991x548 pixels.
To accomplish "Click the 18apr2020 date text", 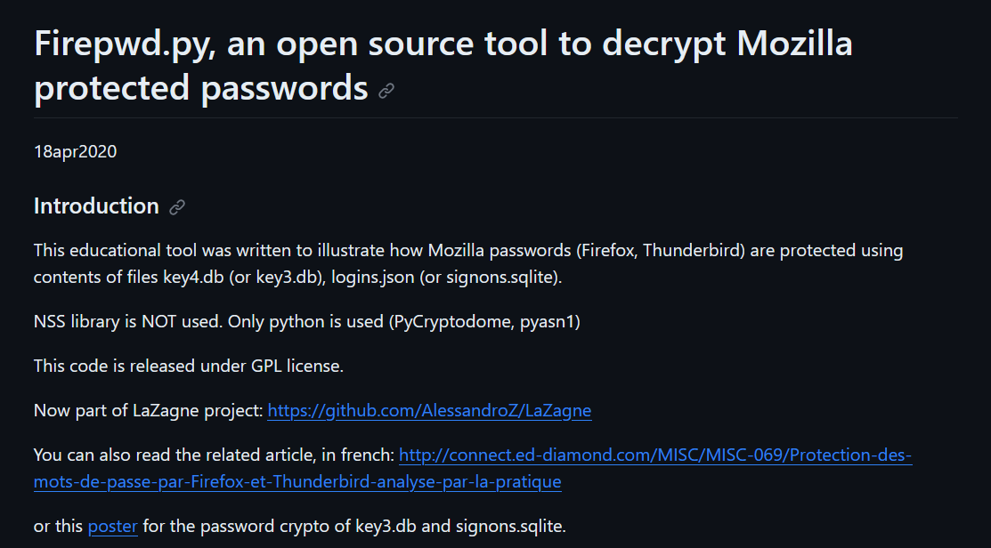I will [75, 151].
